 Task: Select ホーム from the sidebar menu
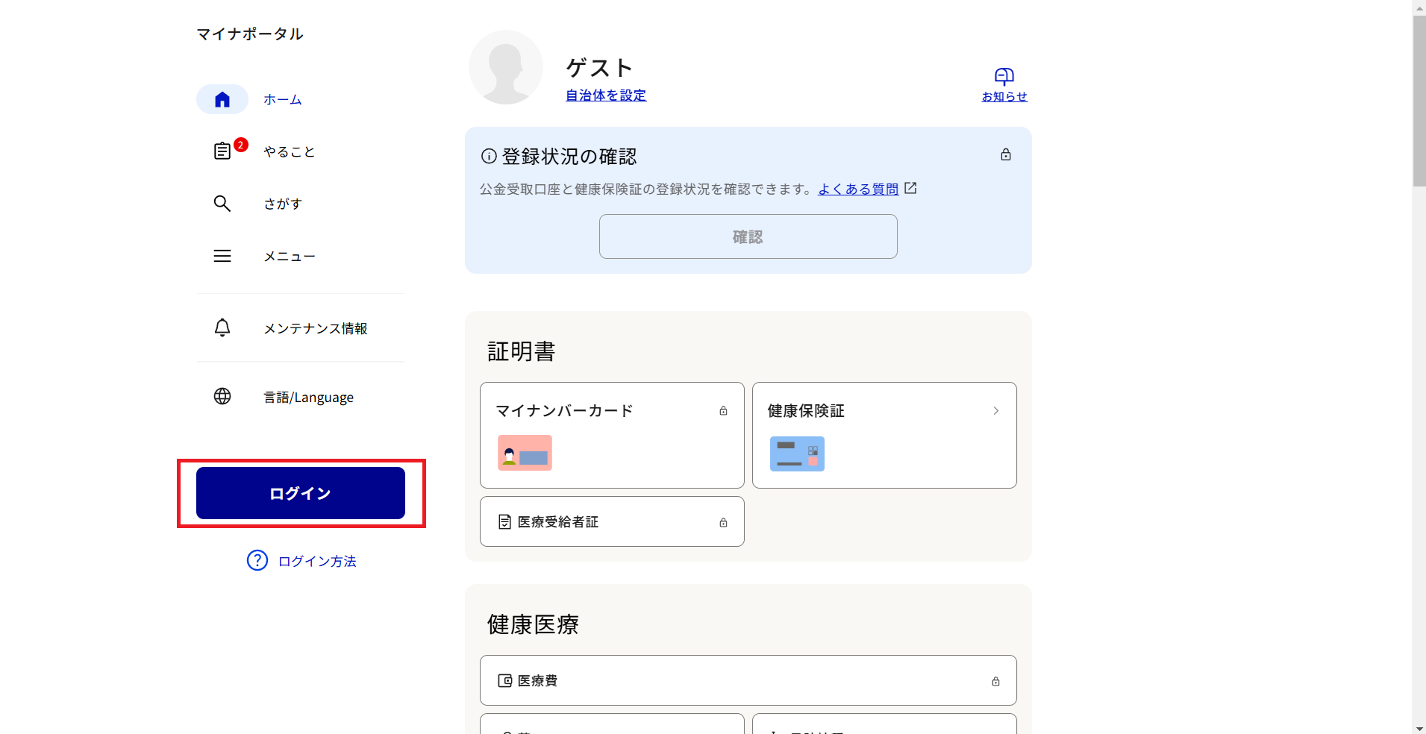[x=282, y=98]
